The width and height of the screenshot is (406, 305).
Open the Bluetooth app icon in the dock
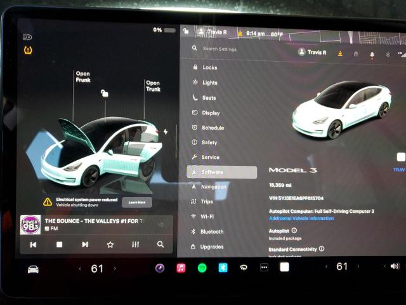point(223,268)
